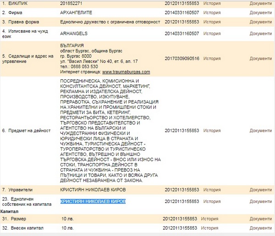275x236 pixels.
Task: Click timestamp in Изписване на чужд език row
Action: click(x=182, y=33)
